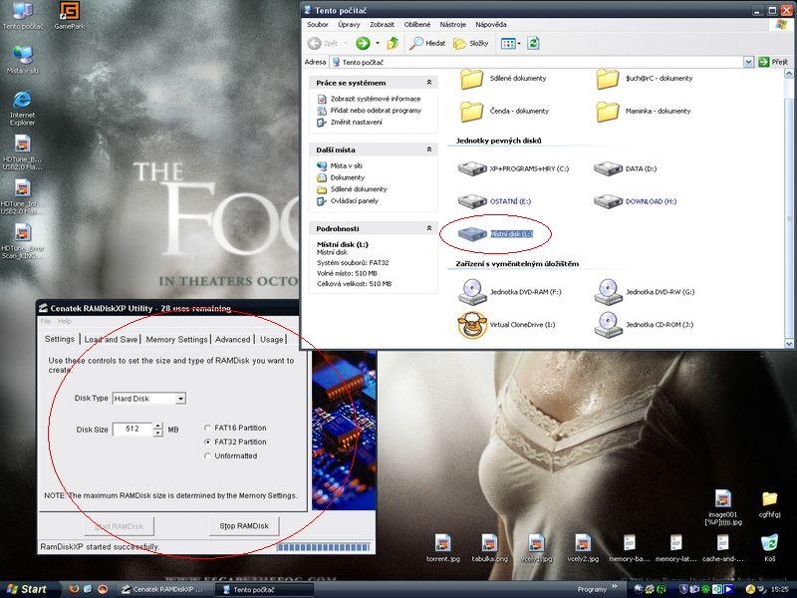The height and width of the screenshot is (598, 797).
Task: Open the Tento počítač desktop icon
Action: point(22,15)
